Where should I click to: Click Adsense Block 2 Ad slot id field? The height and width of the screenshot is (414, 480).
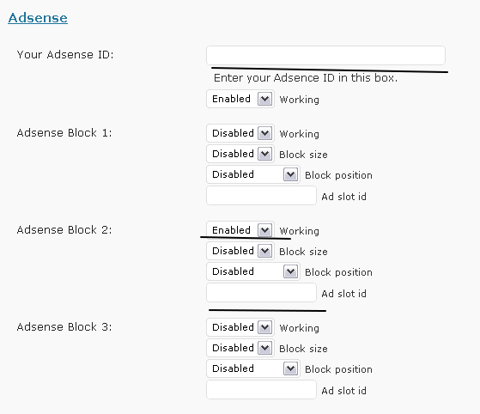click(261, 292)
